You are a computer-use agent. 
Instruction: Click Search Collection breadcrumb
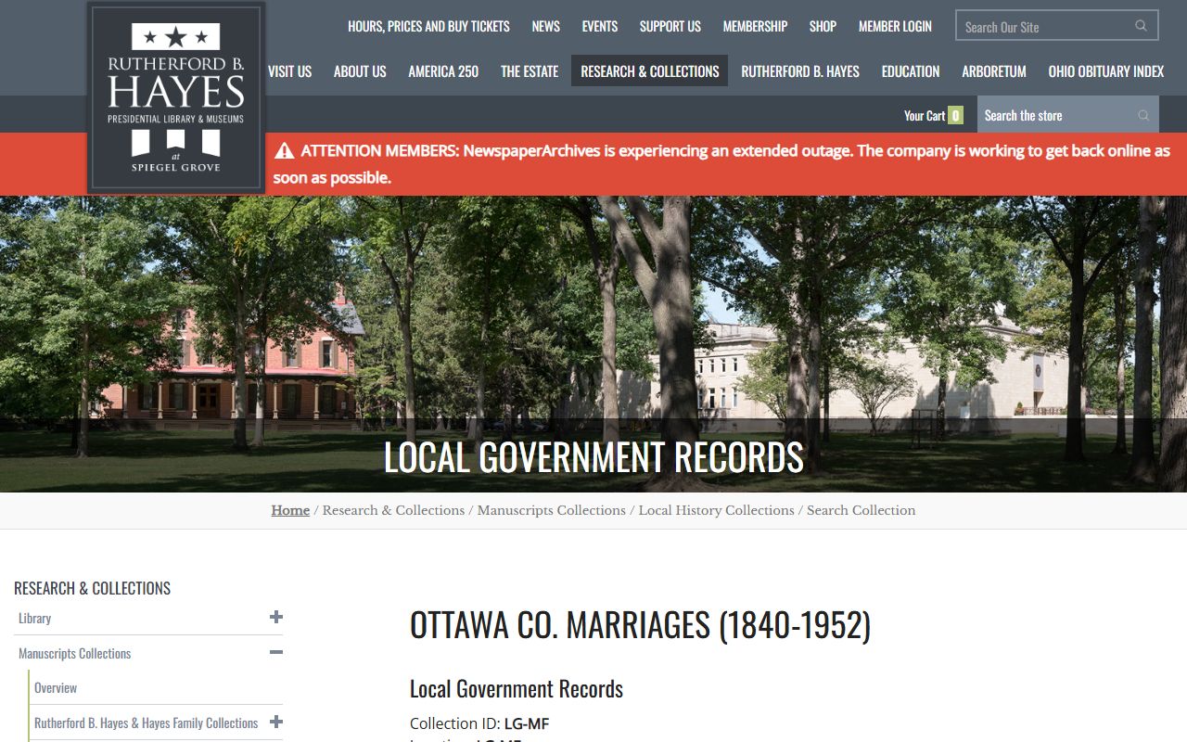(x=861, y=510)
